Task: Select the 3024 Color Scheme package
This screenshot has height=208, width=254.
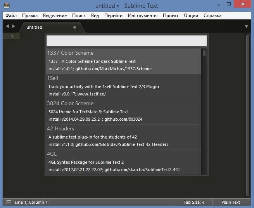Action: [124, 111]
